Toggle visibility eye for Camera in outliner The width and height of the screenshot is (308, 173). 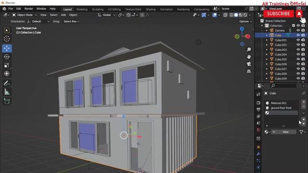coord(298,30)
